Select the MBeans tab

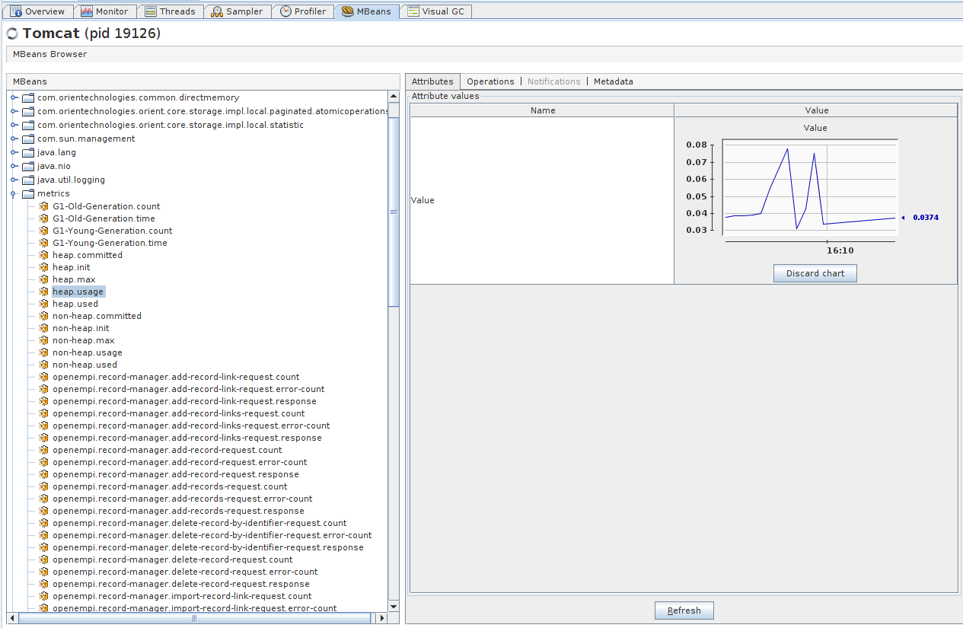tap(367, 11)
